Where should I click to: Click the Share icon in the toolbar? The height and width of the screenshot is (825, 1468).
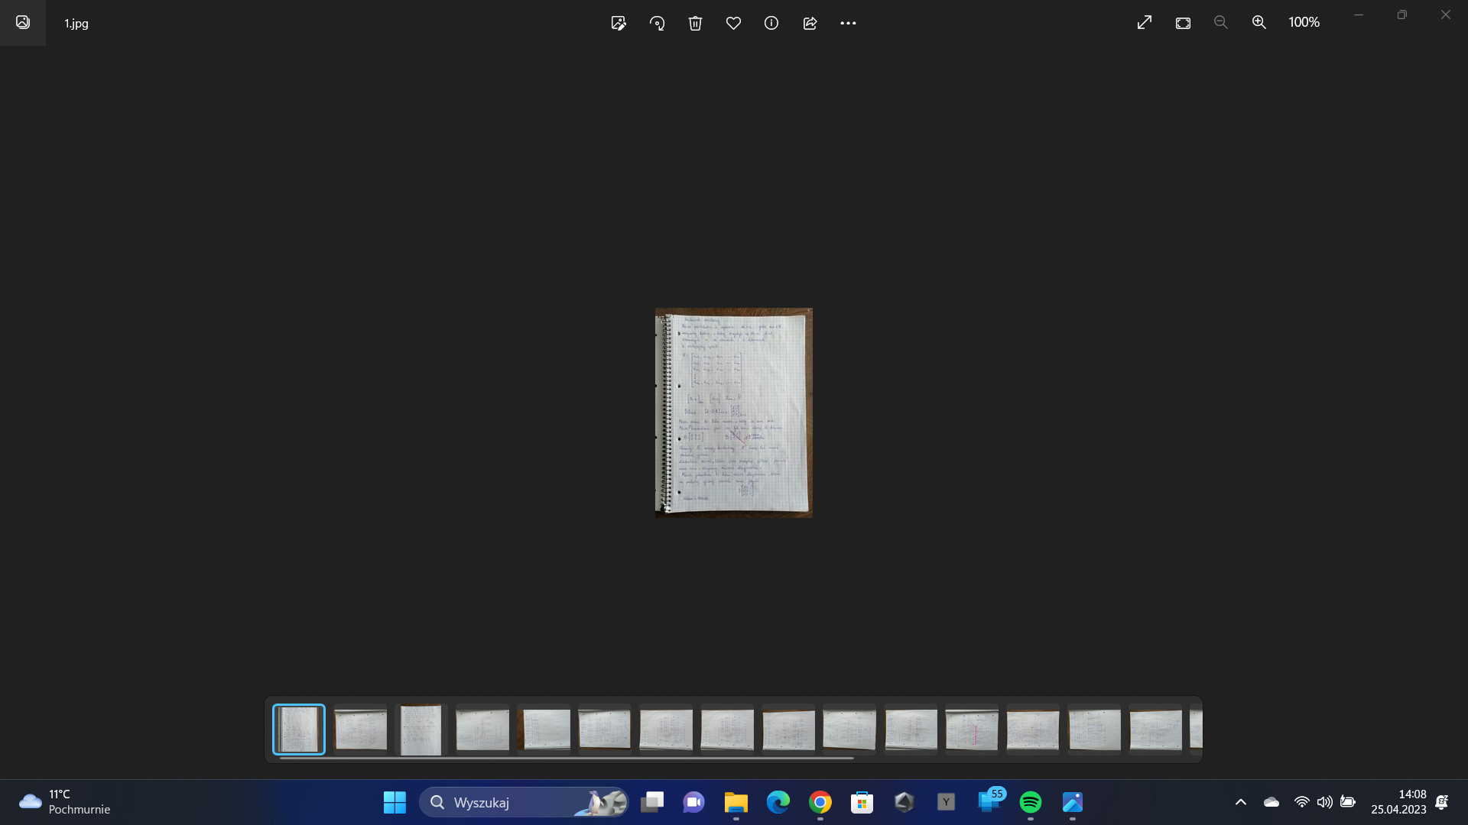(x=810, y=23)
